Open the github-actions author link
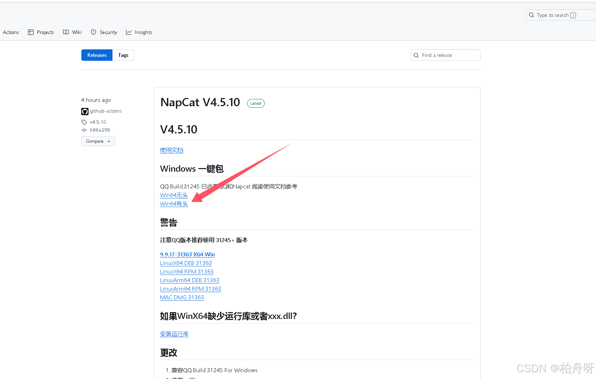This screenshot has height=379, width=596. click(106, 111)
